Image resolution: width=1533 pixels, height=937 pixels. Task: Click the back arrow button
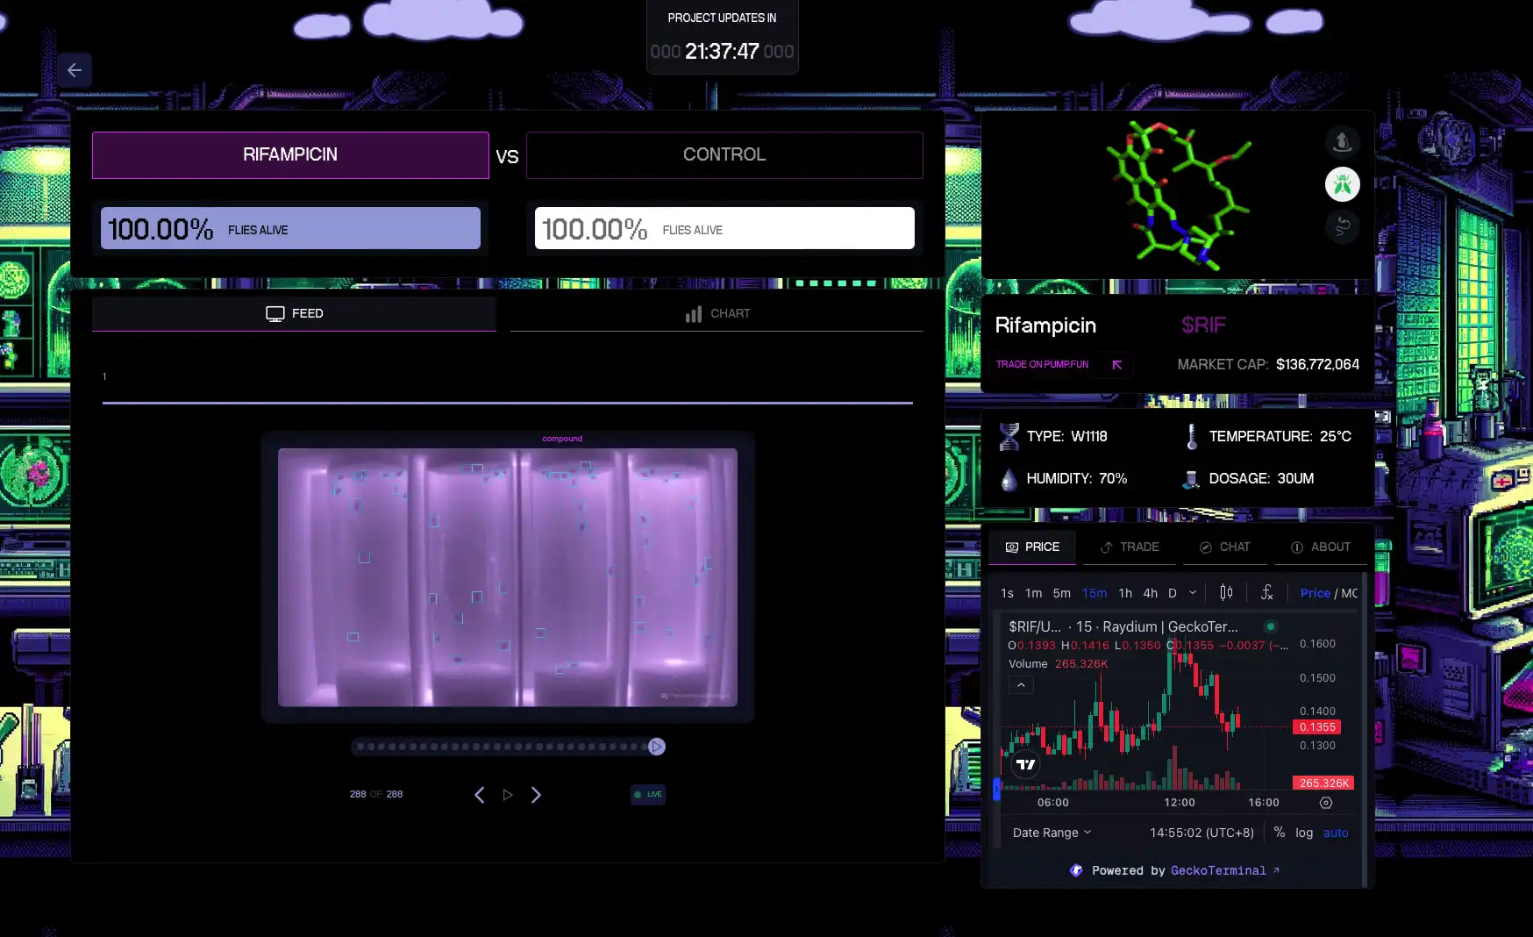[x=75, y=70]
